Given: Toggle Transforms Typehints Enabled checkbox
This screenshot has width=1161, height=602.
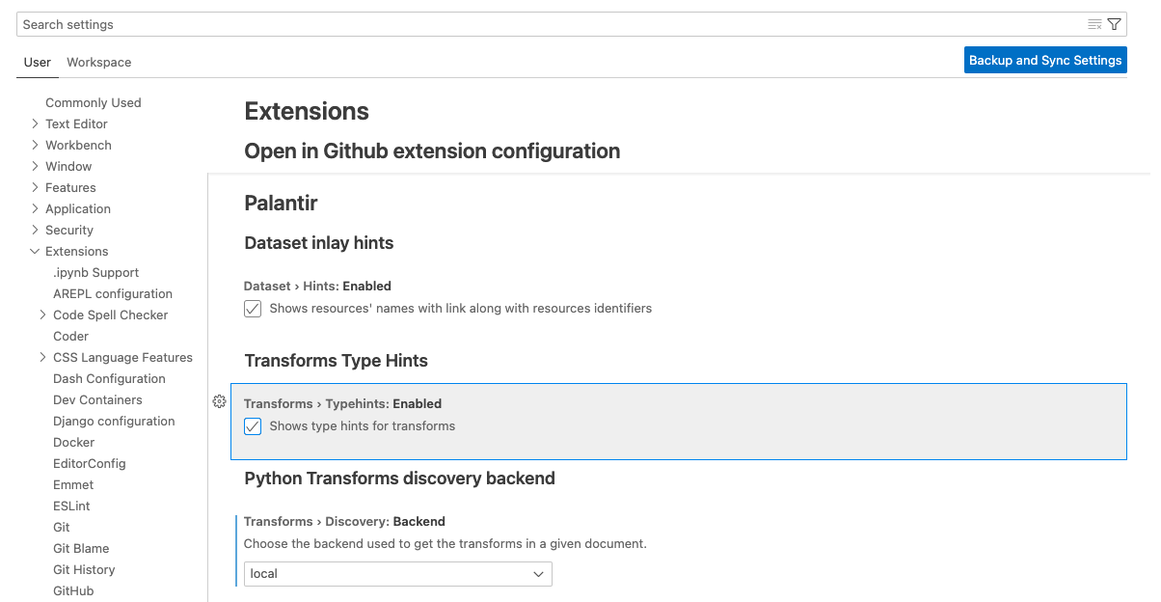Looking at the screenshot, I should 253,426.
